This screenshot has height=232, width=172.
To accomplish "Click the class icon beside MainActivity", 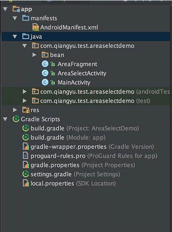I will click(45, 82).
